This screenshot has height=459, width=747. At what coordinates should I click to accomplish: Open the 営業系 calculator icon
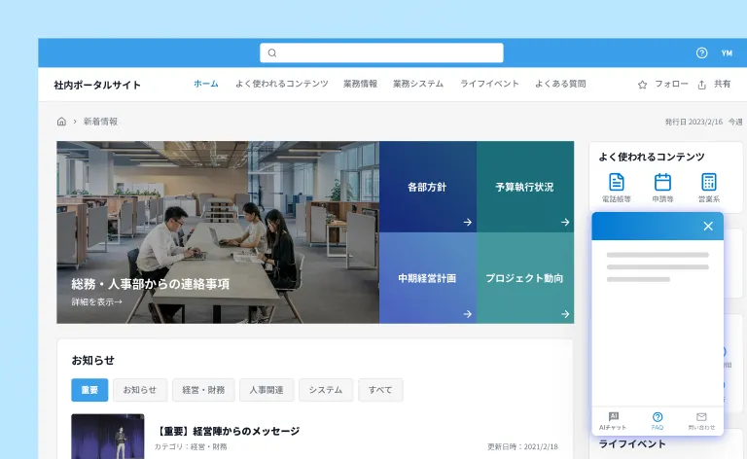click(708, 183)
